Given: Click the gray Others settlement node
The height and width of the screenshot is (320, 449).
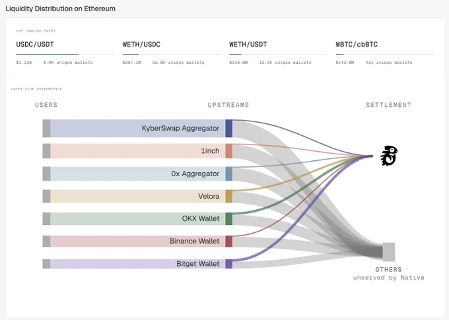Looking at the screenshot, I should (x=389, y=252).
